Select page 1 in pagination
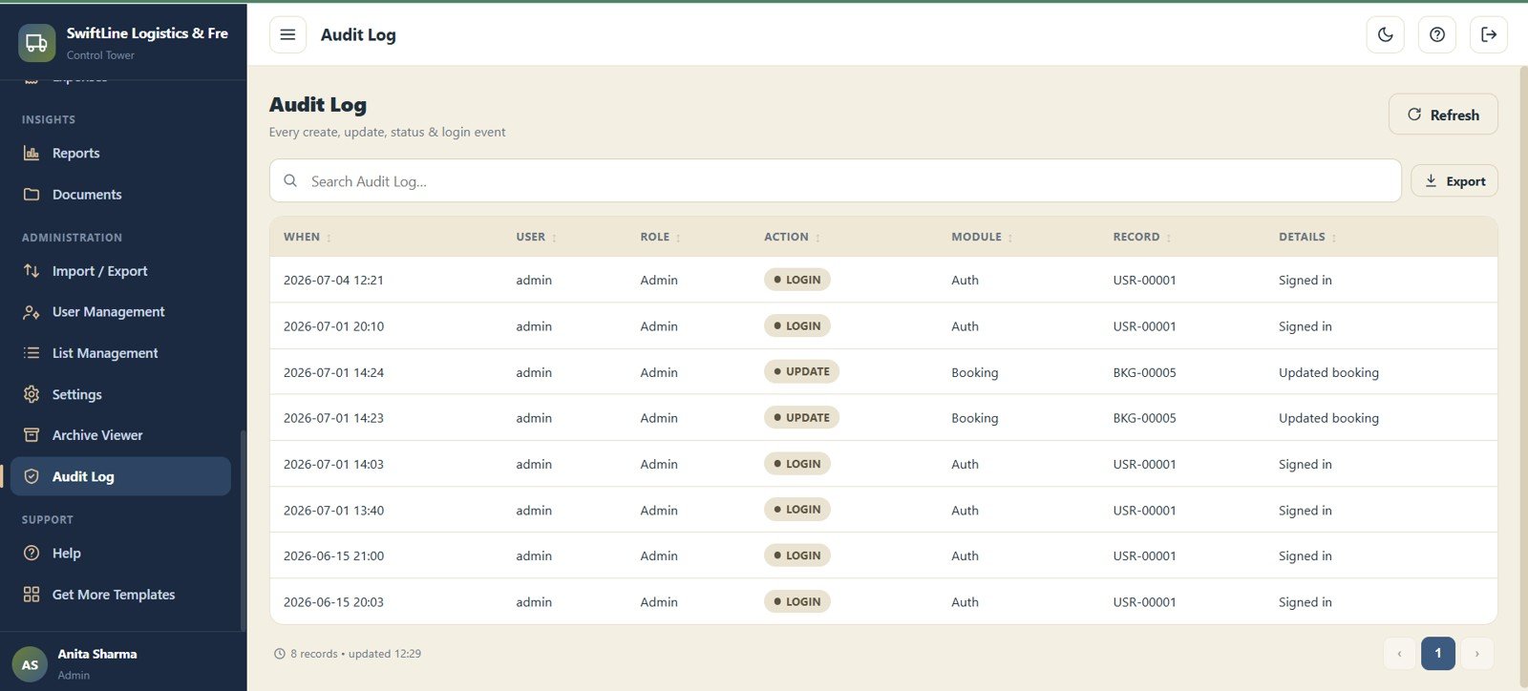Viewport: 1528px width, 691px height. click(x=1438, y=654)
